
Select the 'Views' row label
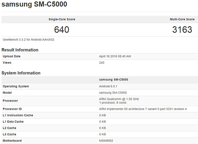[7, 63]
